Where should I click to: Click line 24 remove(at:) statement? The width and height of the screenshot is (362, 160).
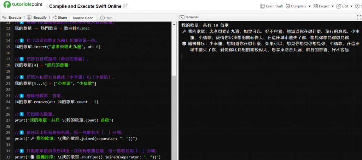click(x=57, y=102)
